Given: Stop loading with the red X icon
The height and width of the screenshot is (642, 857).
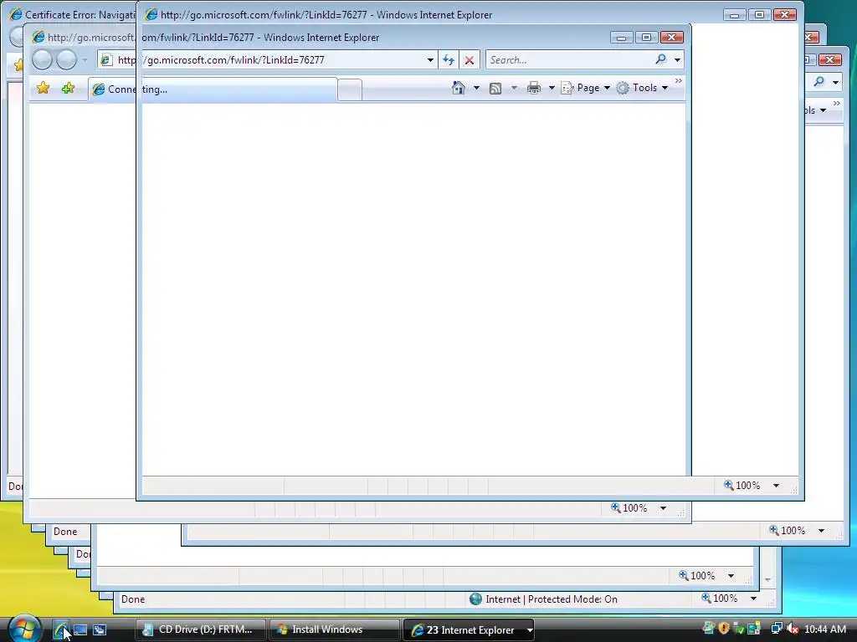Looking at the screenshot, I should [470, 60].
